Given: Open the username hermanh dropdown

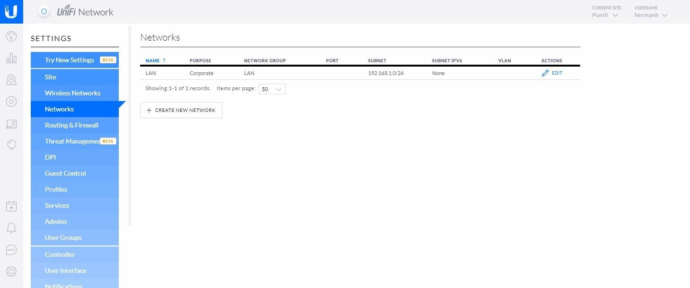Looking at the screenshot, I should coord(651,15).
